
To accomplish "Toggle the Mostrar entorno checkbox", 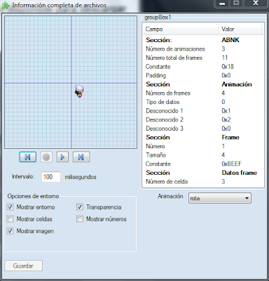I will [10, 207].
